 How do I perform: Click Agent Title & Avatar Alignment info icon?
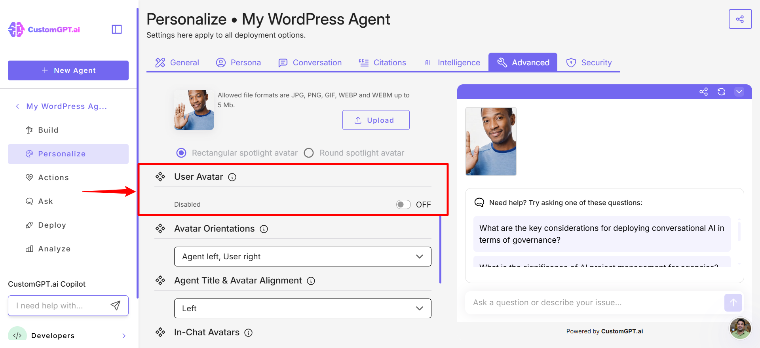pos(311,281)
